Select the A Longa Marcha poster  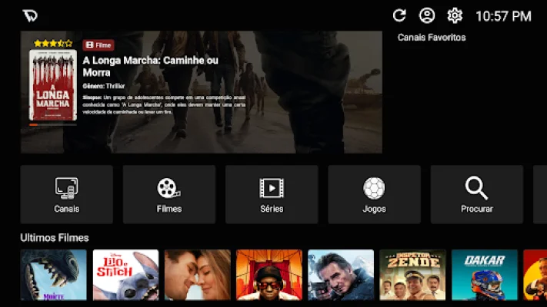coord(52,85)
